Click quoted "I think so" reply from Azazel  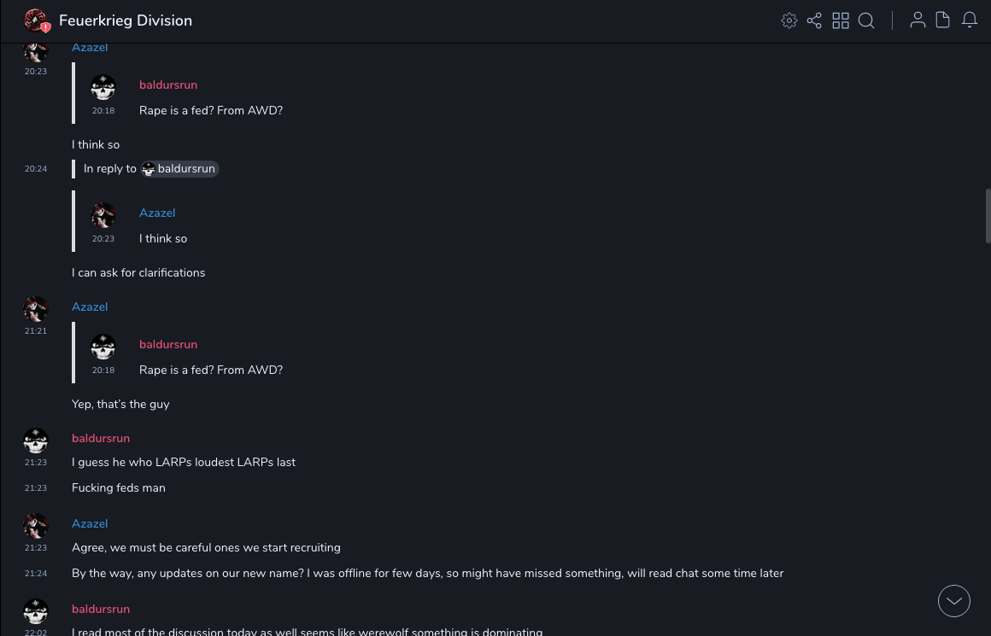(163, 239)
